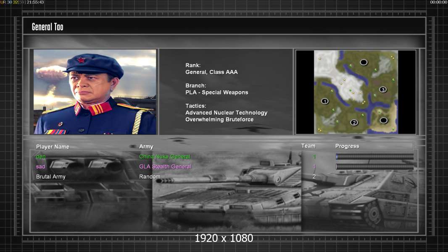
Task: Select the empty top start slot on minimap
Action: [364, 63]
